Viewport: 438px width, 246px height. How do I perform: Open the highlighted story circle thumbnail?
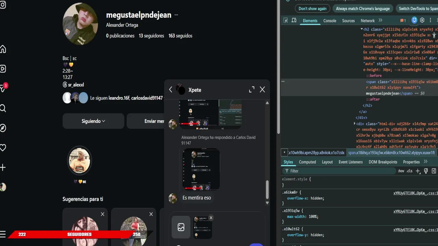[x=79, y=160]
